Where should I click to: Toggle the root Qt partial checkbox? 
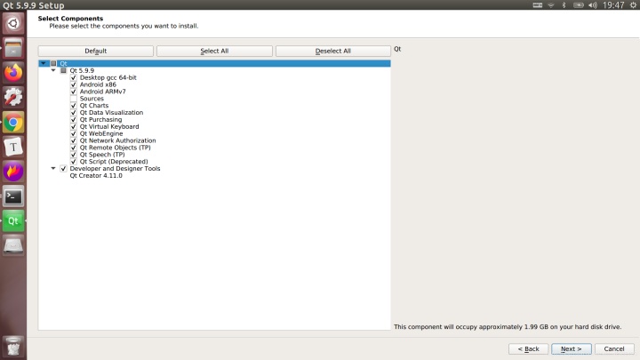click(53, 63)
